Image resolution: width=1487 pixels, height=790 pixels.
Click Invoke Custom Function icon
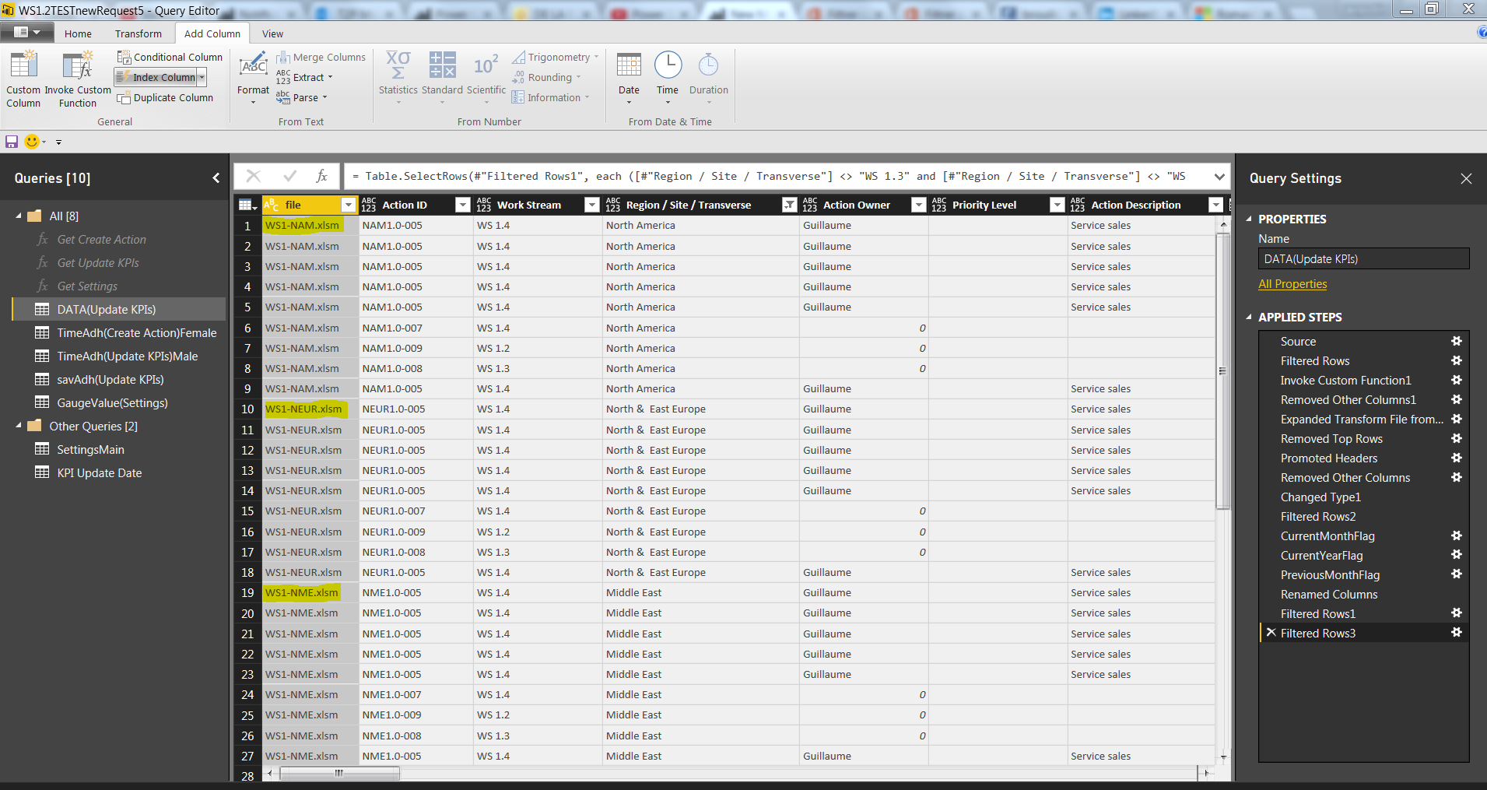78,65
